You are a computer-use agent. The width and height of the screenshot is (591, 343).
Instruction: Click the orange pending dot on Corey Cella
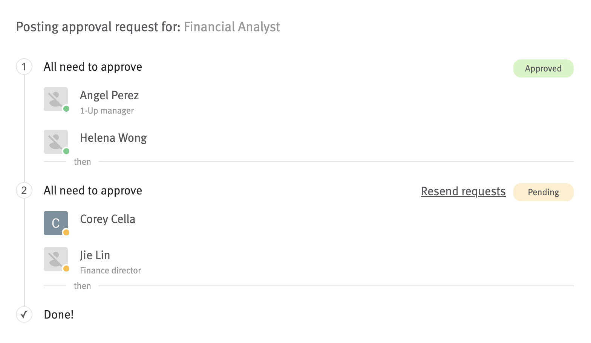(66, 233)
